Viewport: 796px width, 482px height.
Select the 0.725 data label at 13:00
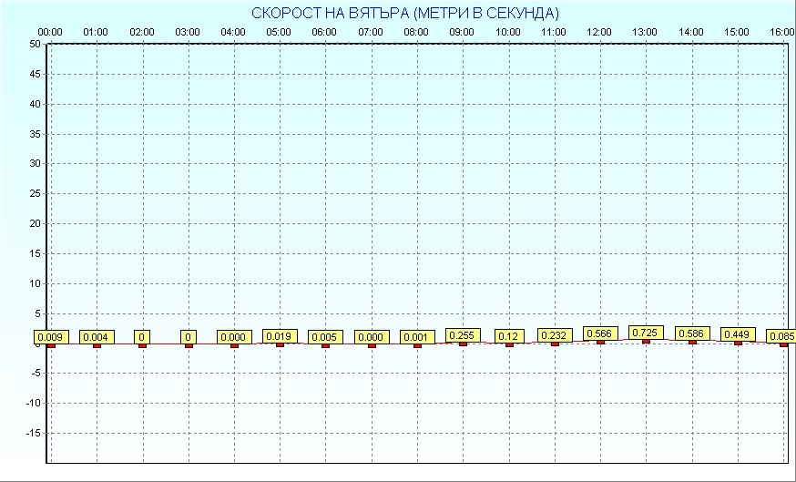point(646,333)
